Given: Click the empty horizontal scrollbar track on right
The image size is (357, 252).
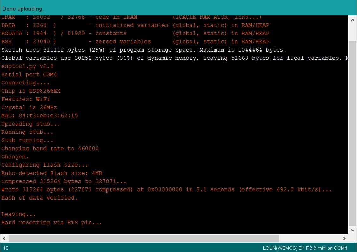Looking at the screenshot, I should pyautogui.click(x=310, y=239).
